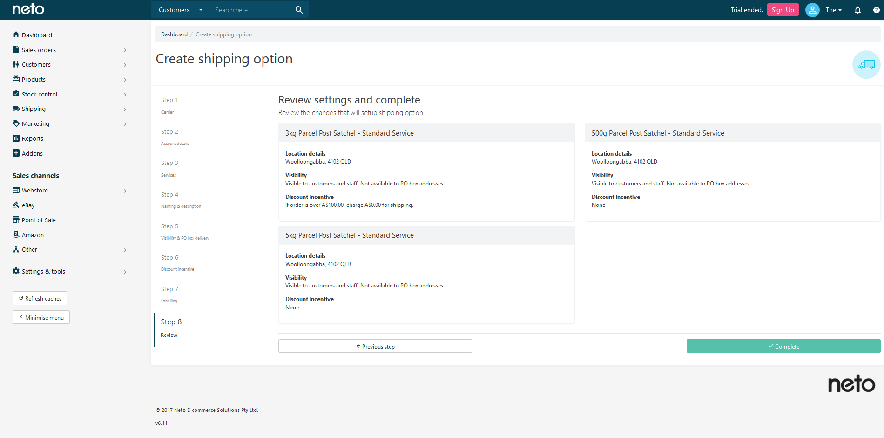The width and height of the screenshot is (884, 438).
Task: Click the 'Sales channels' sidebar heading
Action: click(x=36, y=176)
